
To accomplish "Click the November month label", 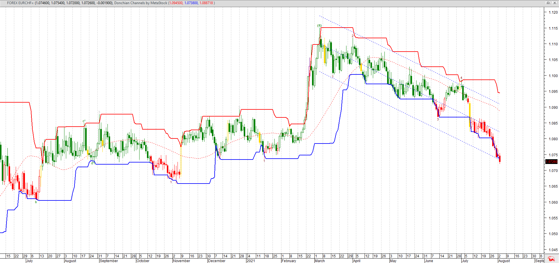I will 181,261.
